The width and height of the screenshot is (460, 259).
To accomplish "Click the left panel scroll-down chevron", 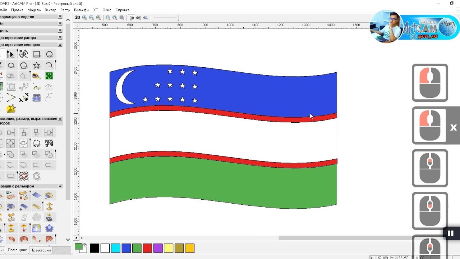I will click(68, 240).
